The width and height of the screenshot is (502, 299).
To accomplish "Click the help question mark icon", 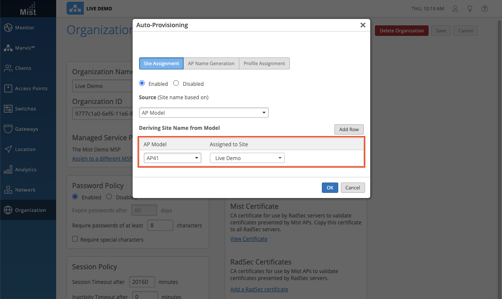I will pos(485,9).
